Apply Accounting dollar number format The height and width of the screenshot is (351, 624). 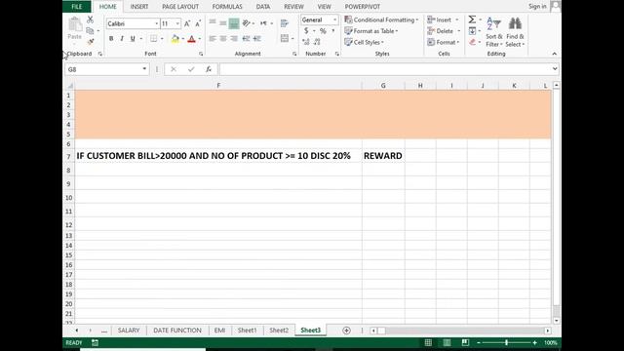(x=306, y=30)
